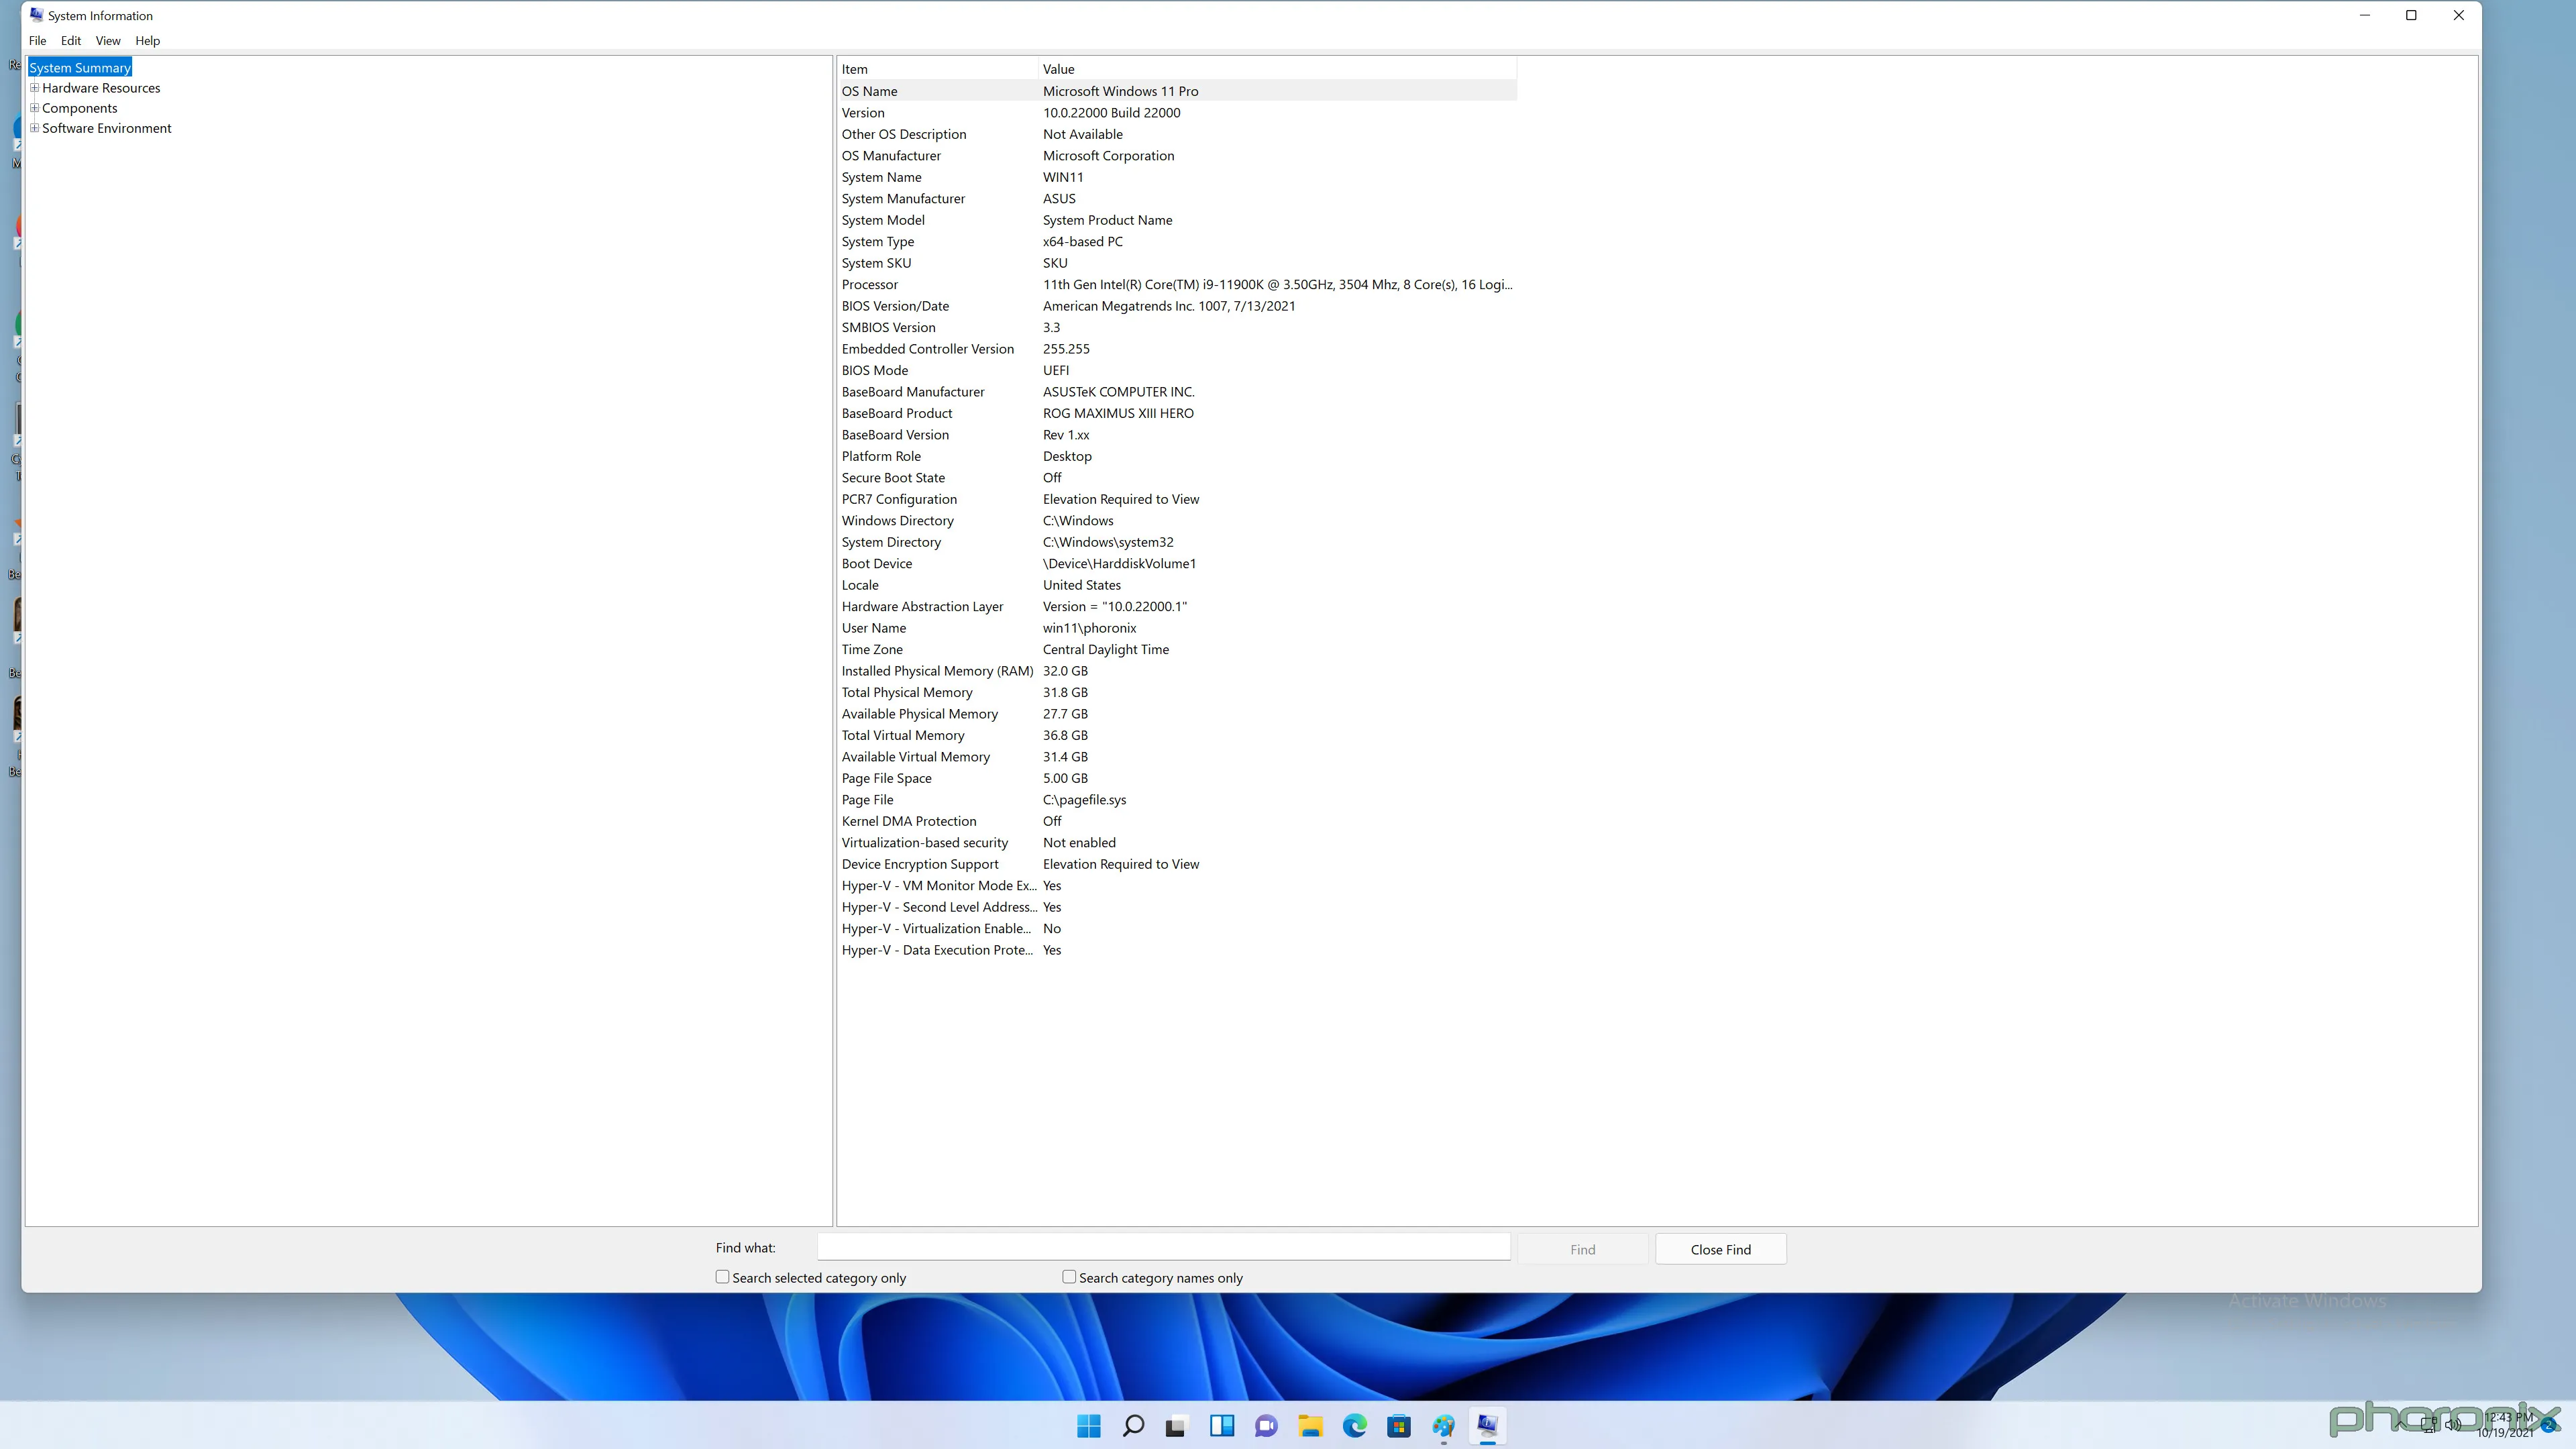Open the Windows Start menu

1089,1426
